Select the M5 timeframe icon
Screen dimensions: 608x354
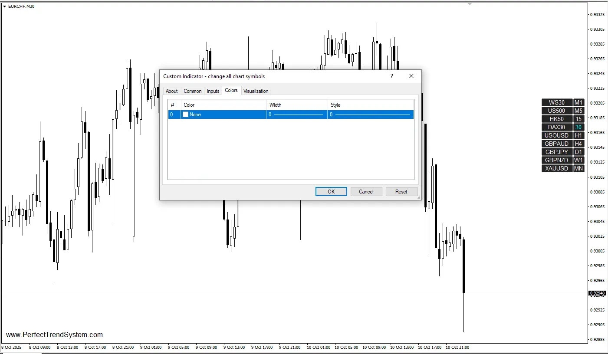tap(578, 111)
